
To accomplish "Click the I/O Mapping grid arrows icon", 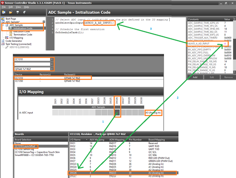I will (7, 38).
